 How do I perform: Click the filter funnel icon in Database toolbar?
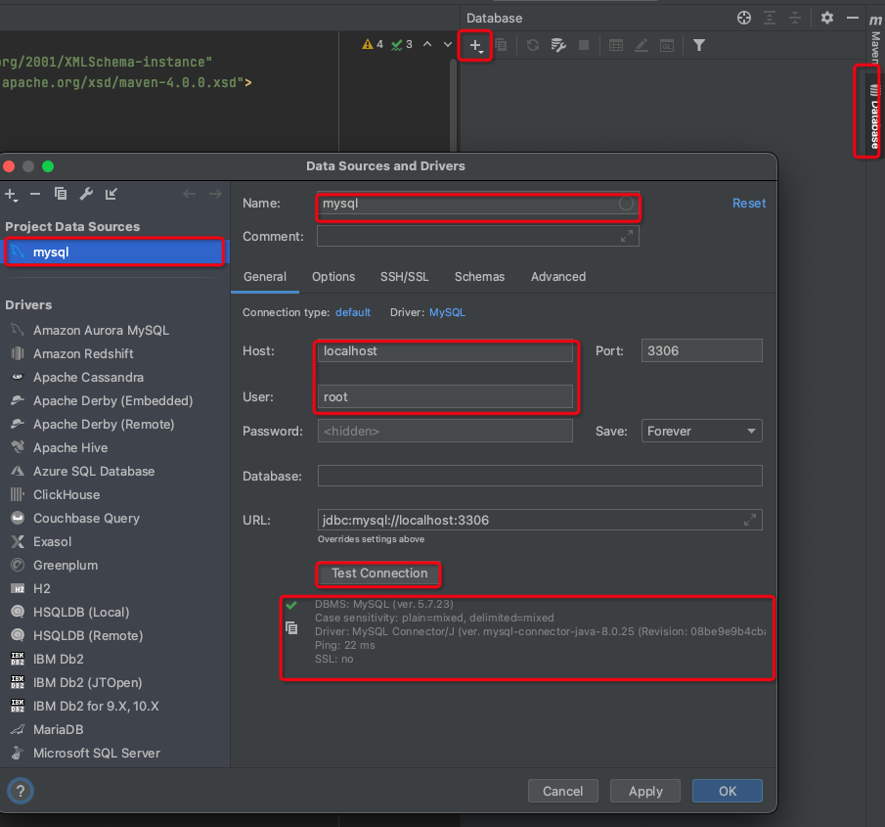pos(699,45)
